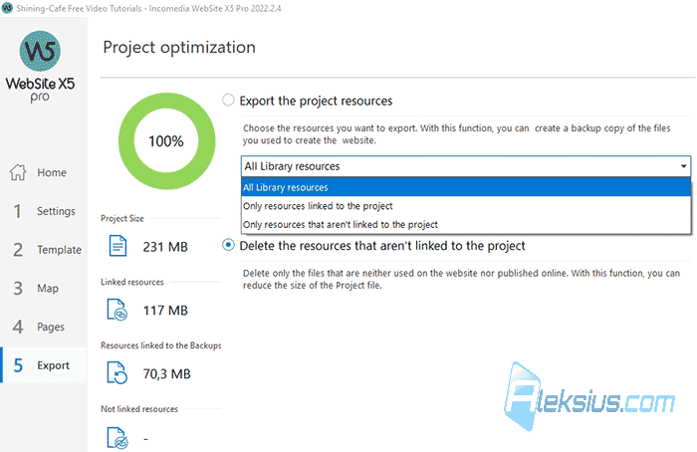
Task: Click the 70,3 MB backups value
Action: [166, 373]
